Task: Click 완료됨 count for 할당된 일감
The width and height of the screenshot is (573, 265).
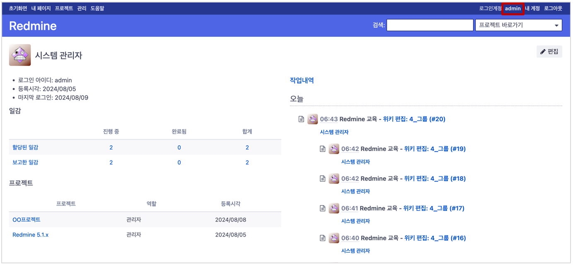Action: [179, 148]
